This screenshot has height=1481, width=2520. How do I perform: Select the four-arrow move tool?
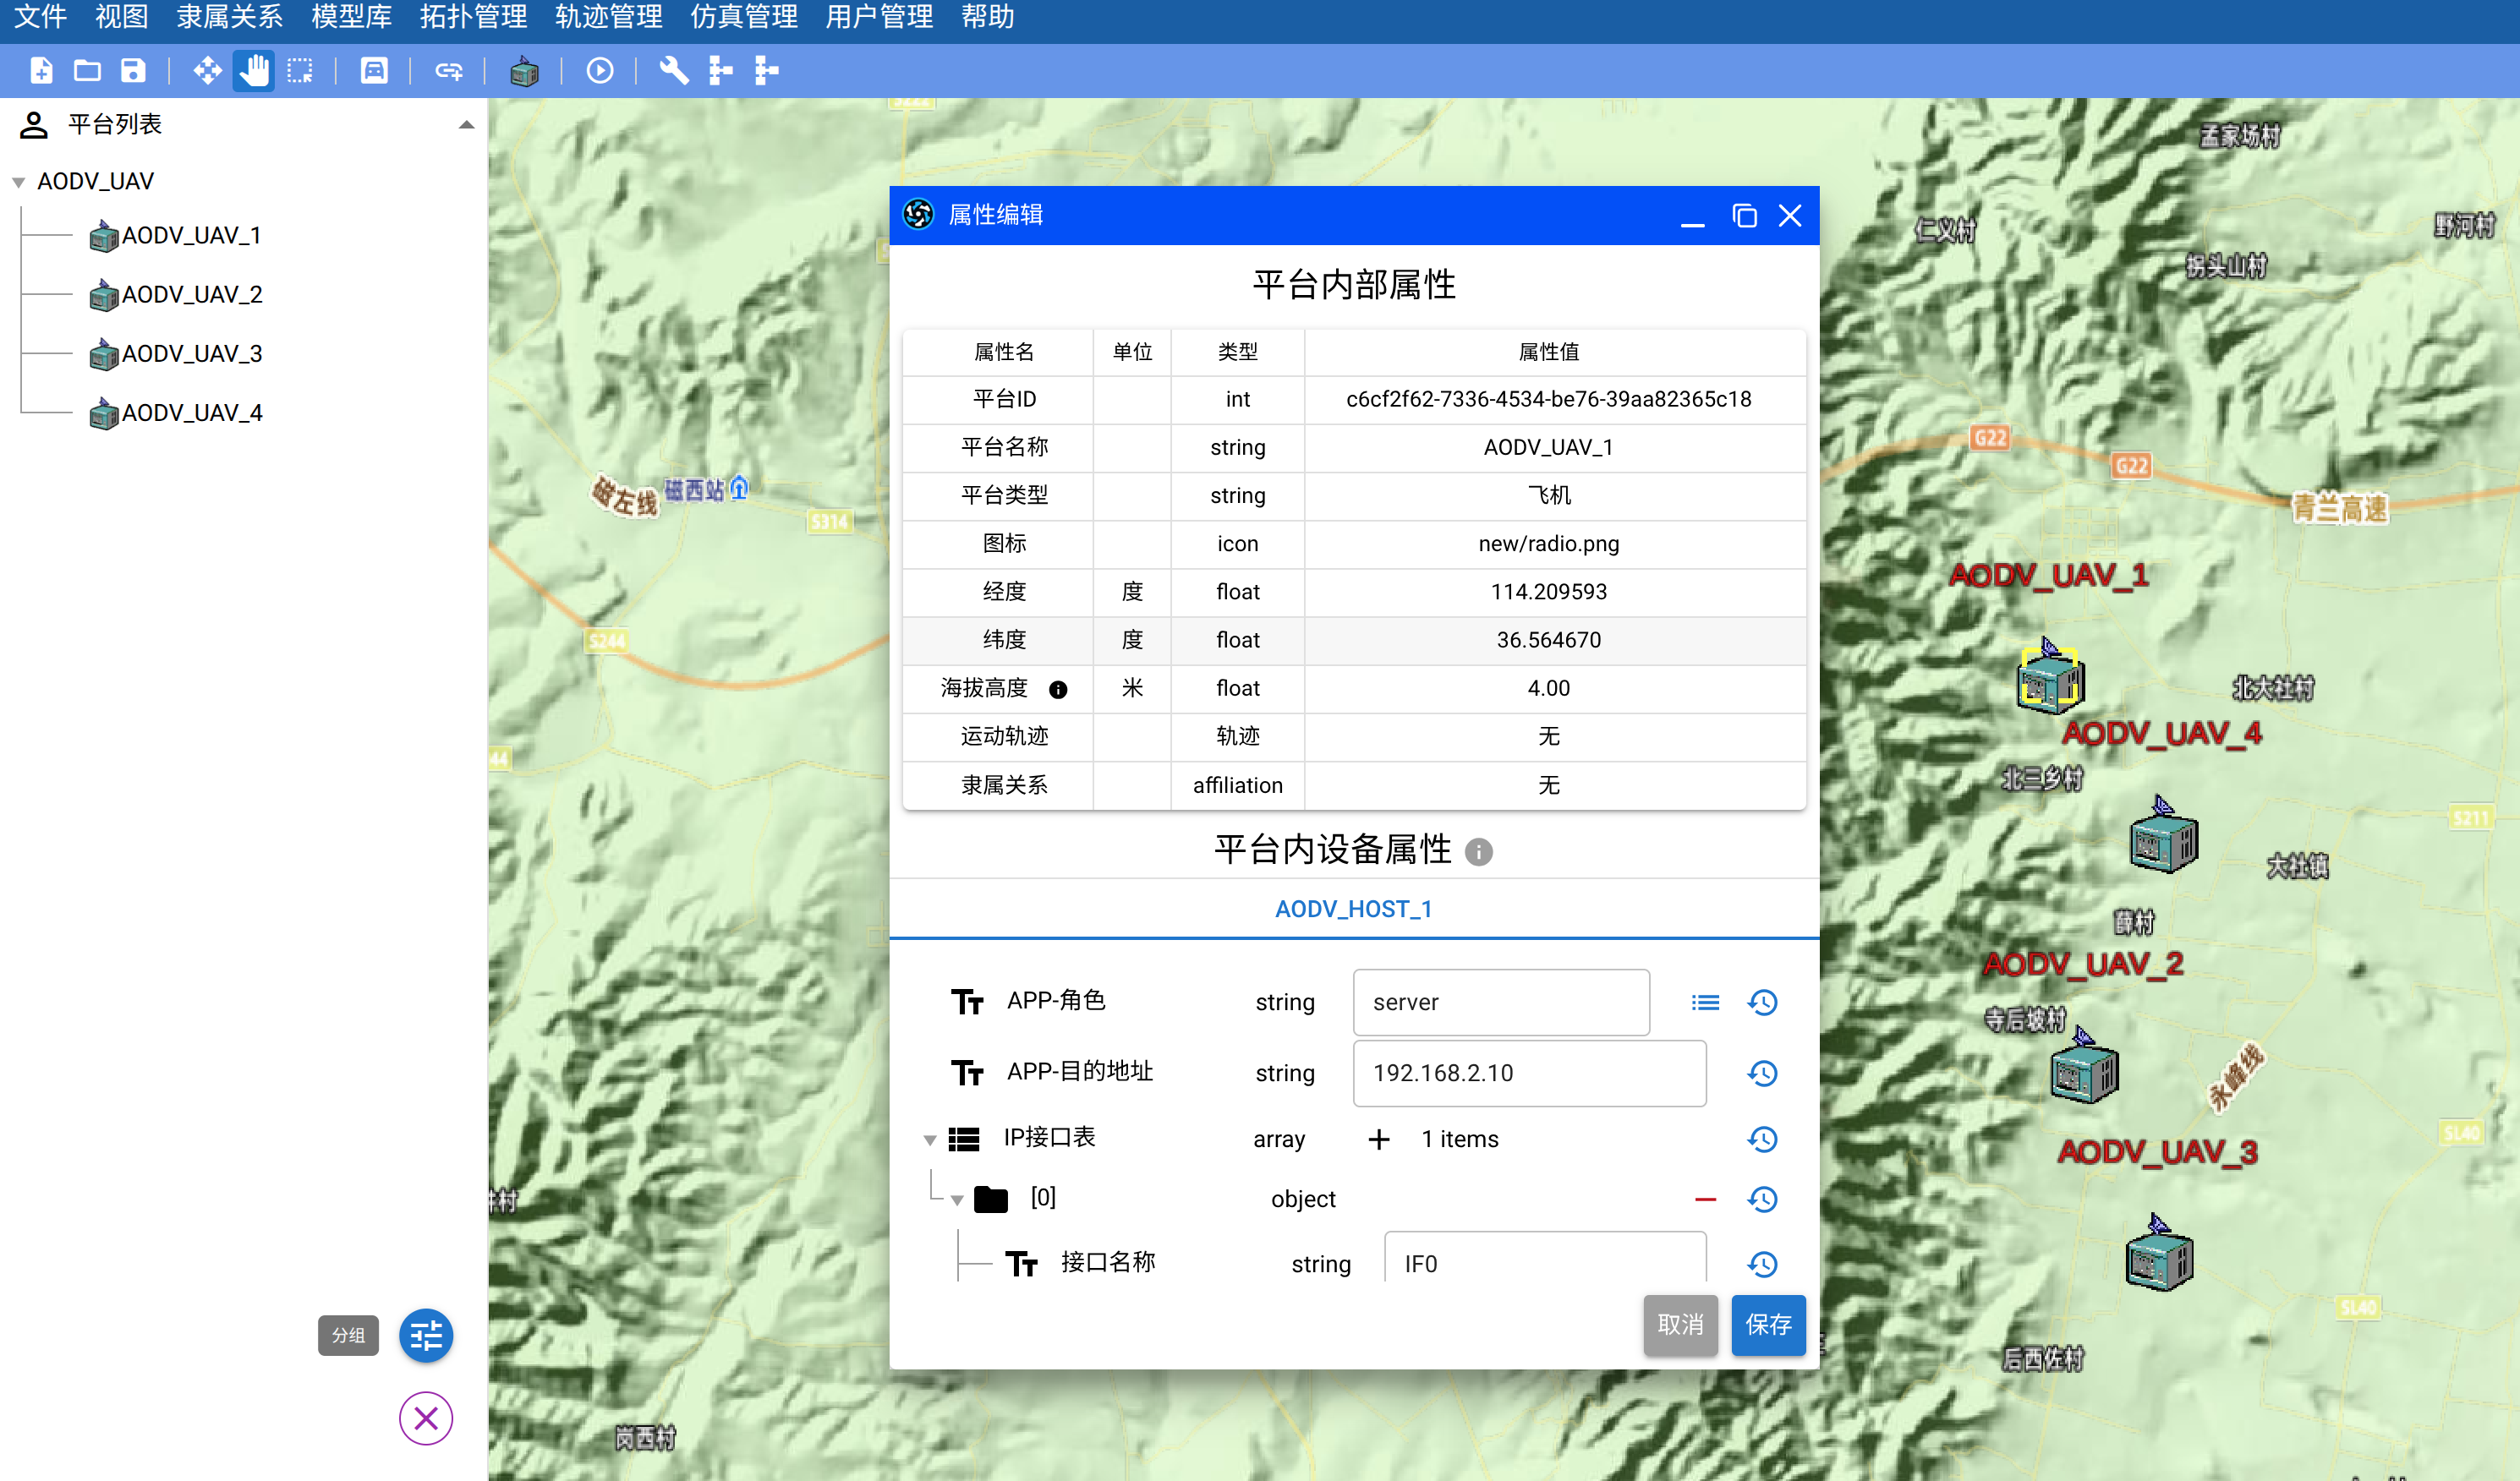207,71
